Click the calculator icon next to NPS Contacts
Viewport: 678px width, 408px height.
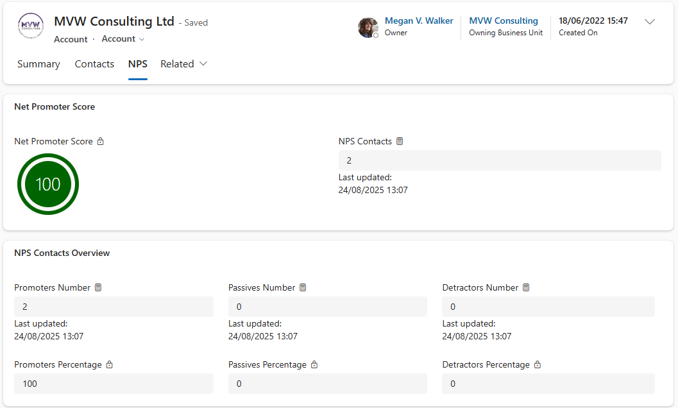coord(400,142)
